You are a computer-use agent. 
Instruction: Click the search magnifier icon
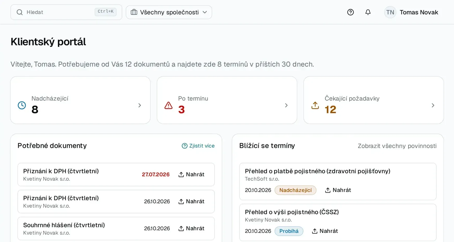click(x=20, y=12)
